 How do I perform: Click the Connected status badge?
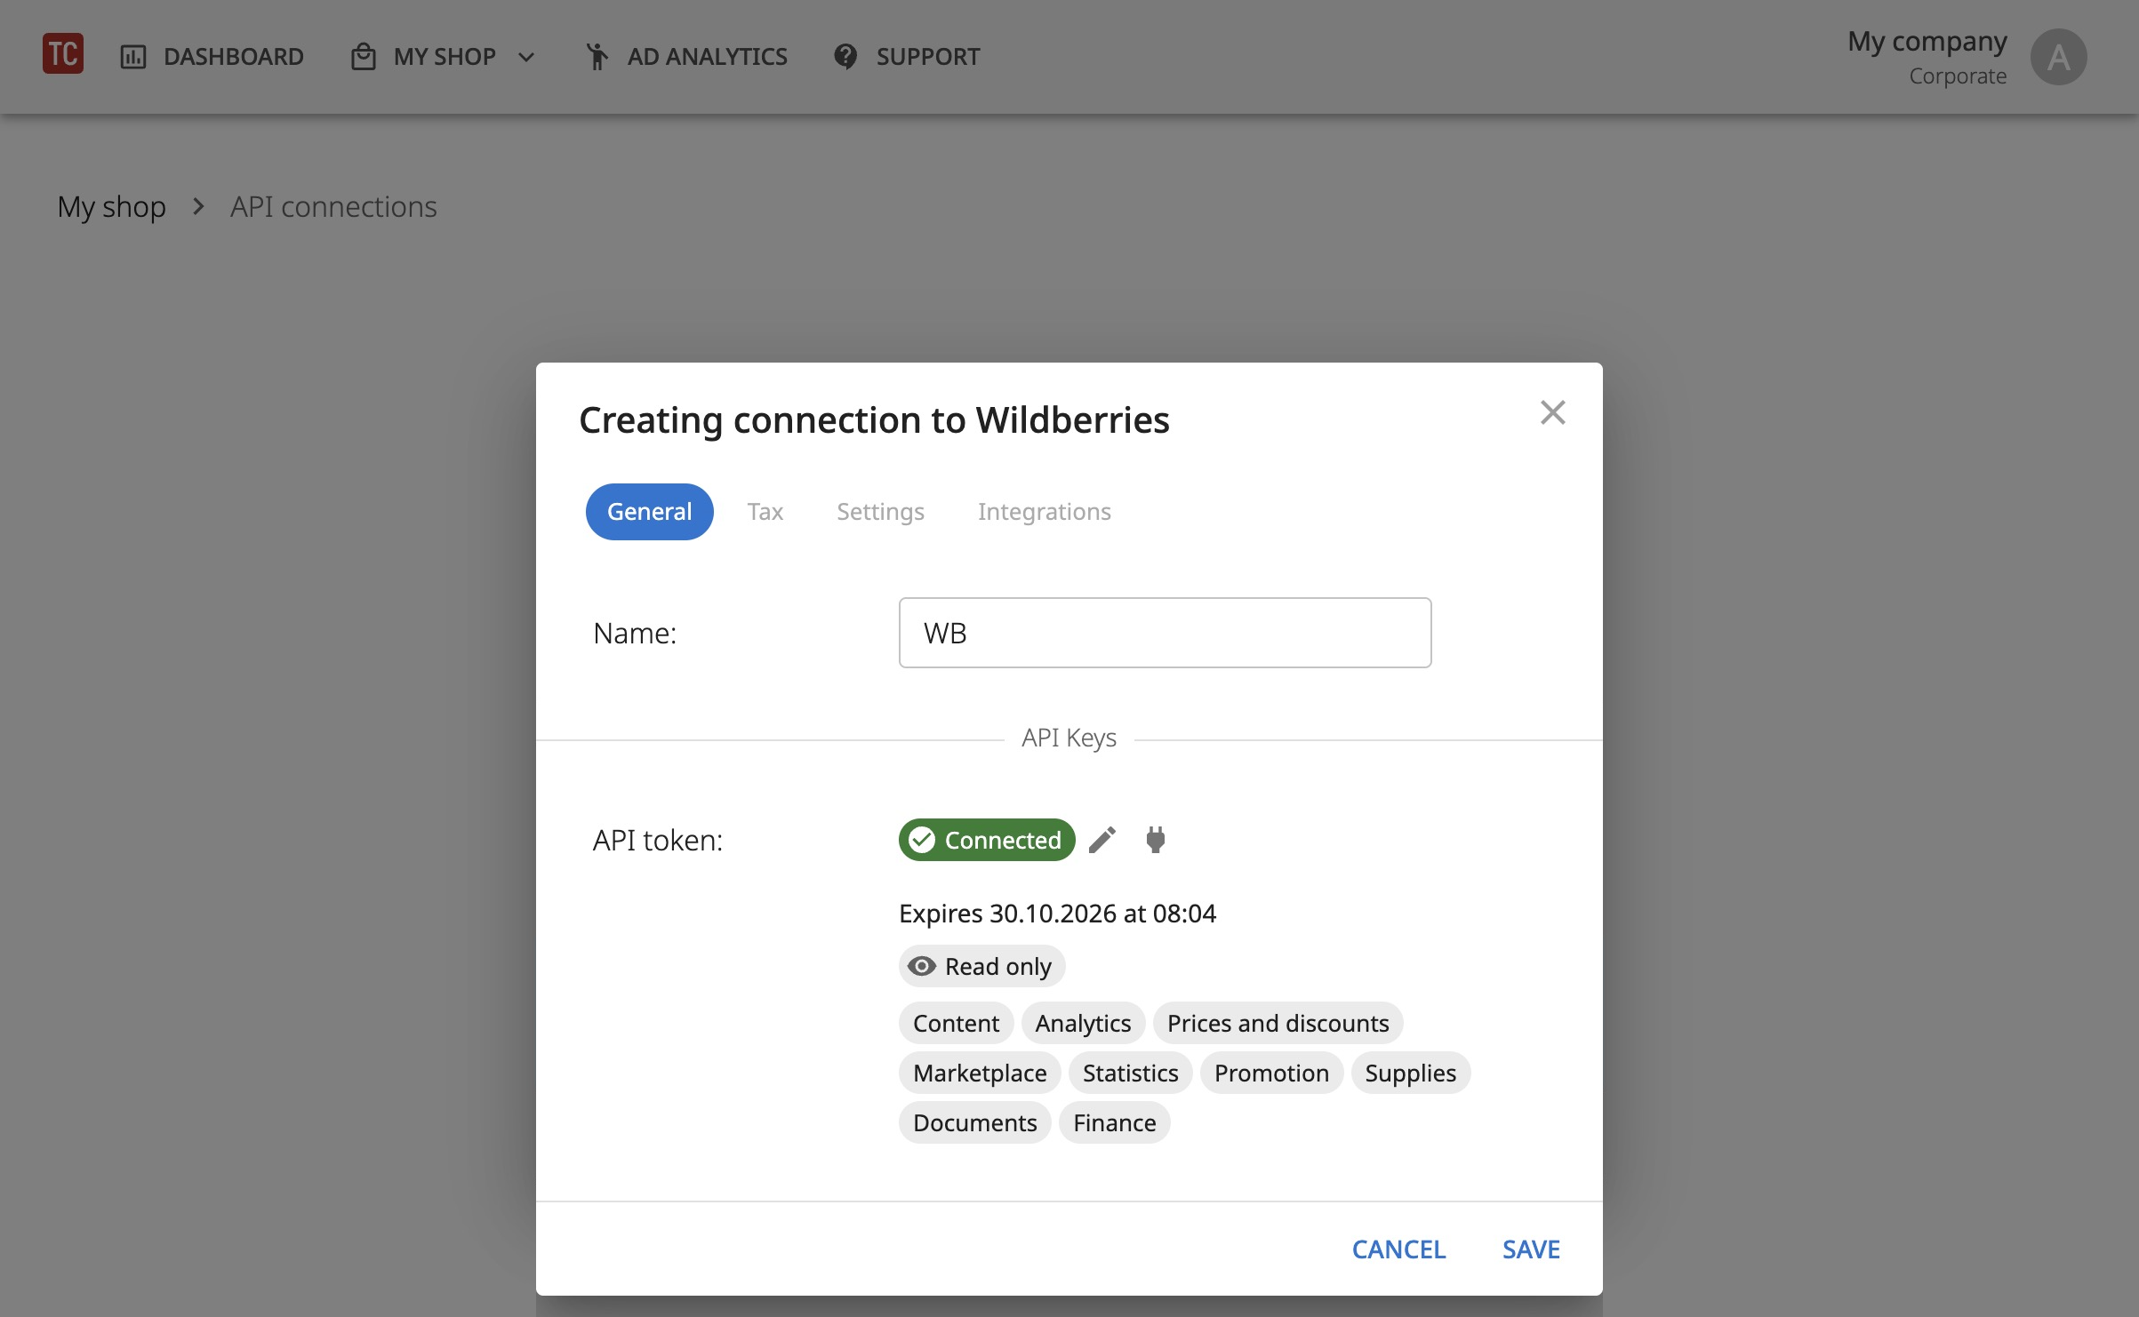[987, 840]
